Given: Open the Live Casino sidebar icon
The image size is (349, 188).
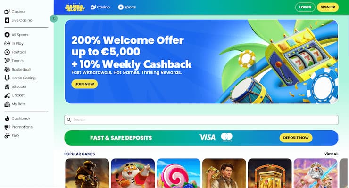Looking at the screenshot, I should click(x=7, y=20).
